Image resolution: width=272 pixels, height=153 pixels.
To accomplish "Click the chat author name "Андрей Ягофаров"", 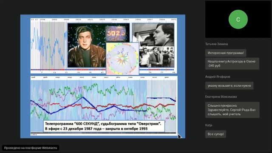I will (x=218, y=76).
